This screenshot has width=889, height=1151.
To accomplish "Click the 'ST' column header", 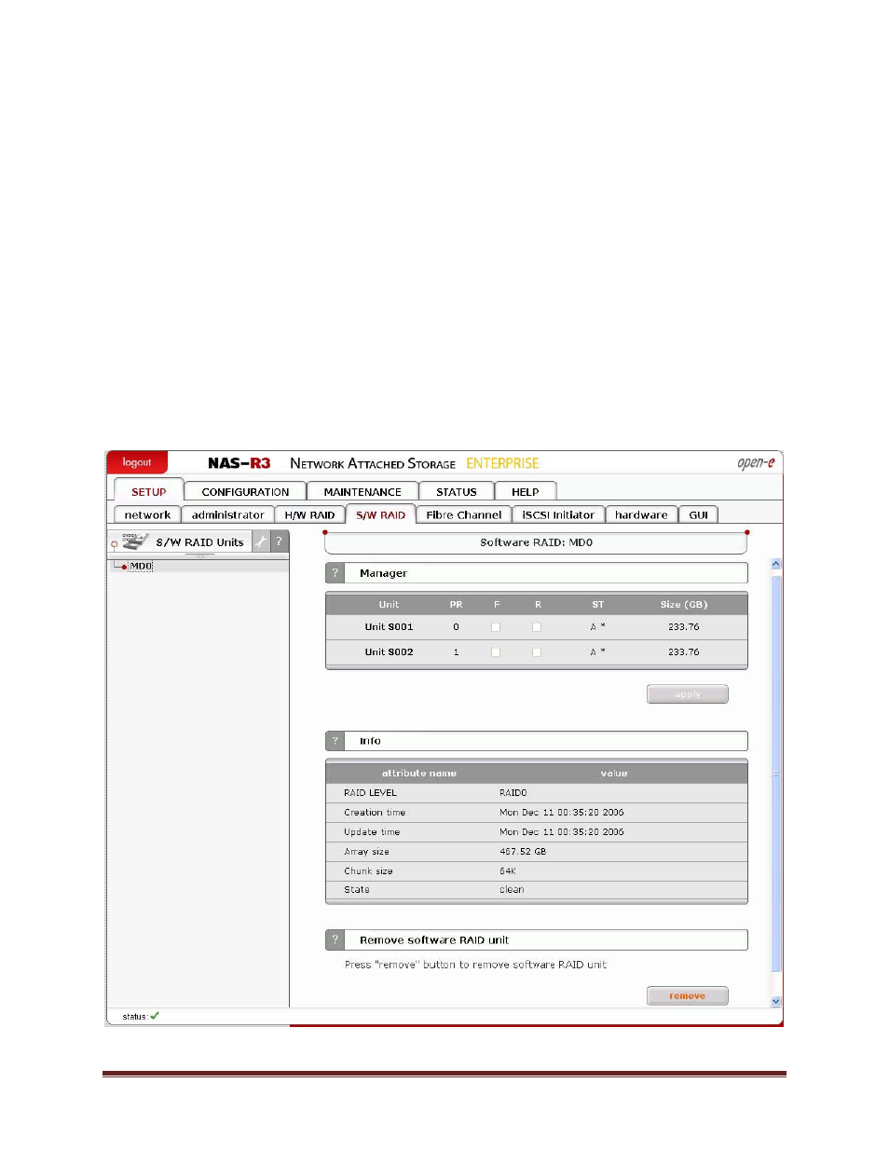I will click(x=598, y=605).
